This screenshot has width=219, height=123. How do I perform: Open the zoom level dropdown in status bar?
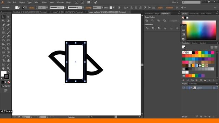(x=31, y=117)
